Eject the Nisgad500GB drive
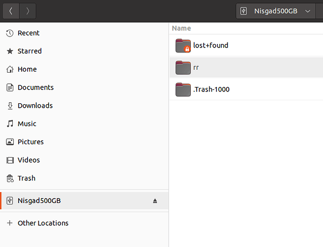 pos(155,201)
